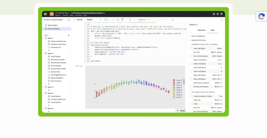Click the Mode logo icon
This screenshot has width=267, height=138.
(x=45, y=14)
